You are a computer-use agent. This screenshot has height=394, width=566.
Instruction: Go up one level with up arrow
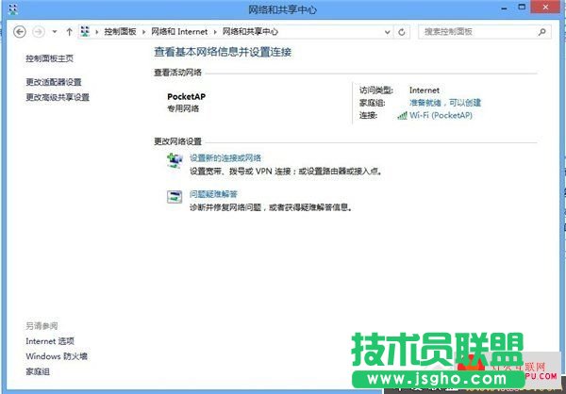[69, 32]
